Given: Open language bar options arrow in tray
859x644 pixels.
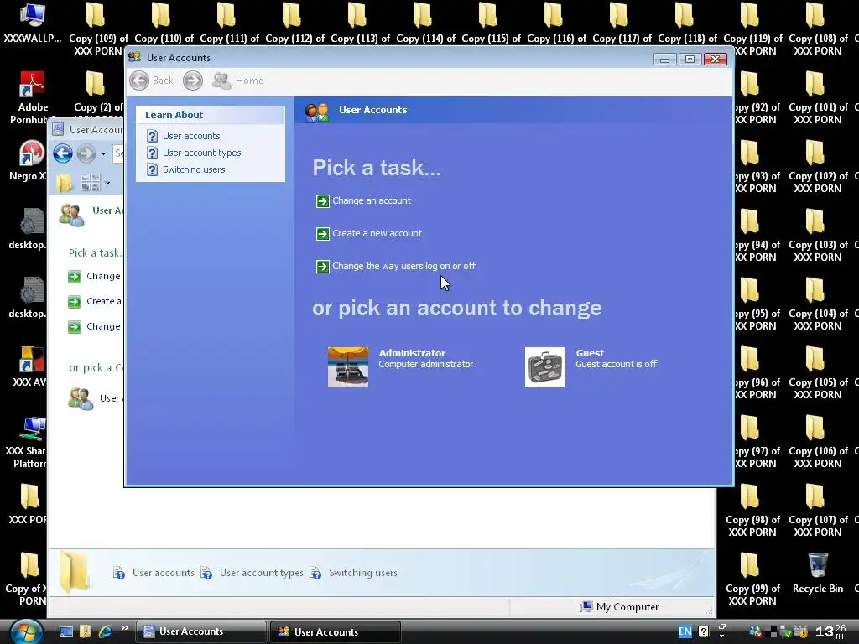Looking at the screenshot, I should 721,636.
